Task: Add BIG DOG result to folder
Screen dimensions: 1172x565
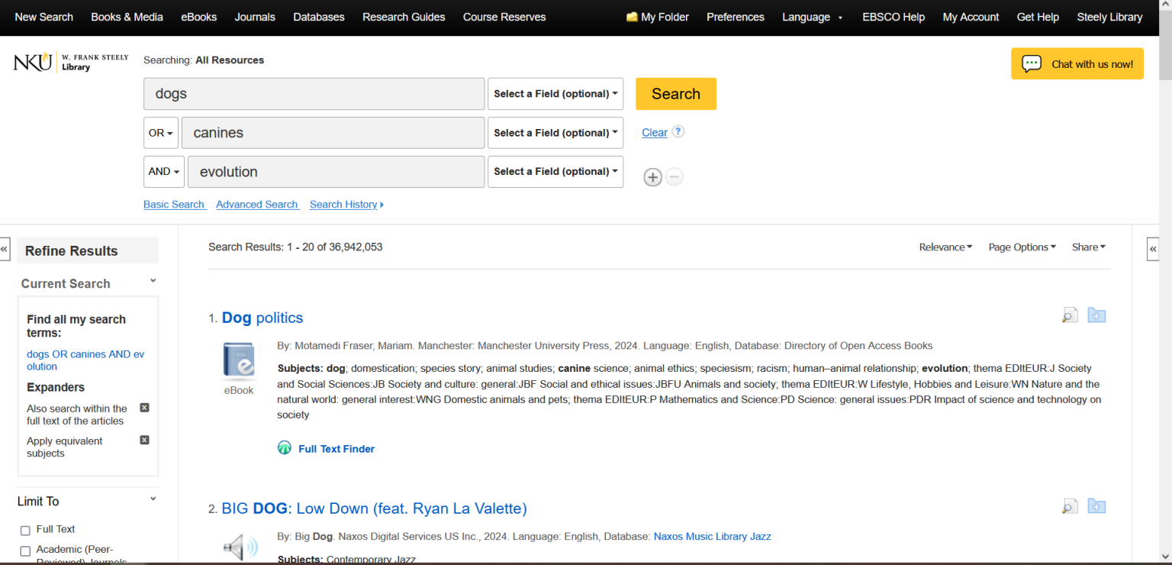Action: click(x=1096, y=506)
